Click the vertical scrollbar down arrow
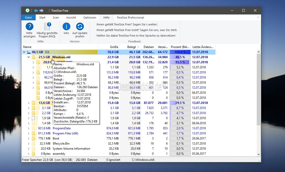Image resolution: width=285 pixels, height=172 pixels. pyautogui.click(x=259, y=154)
